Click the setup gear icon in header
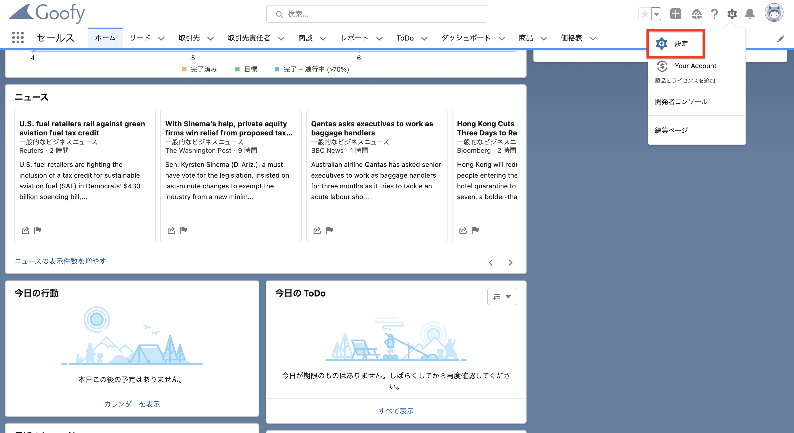The image size is (794, 433). [732, 14]
